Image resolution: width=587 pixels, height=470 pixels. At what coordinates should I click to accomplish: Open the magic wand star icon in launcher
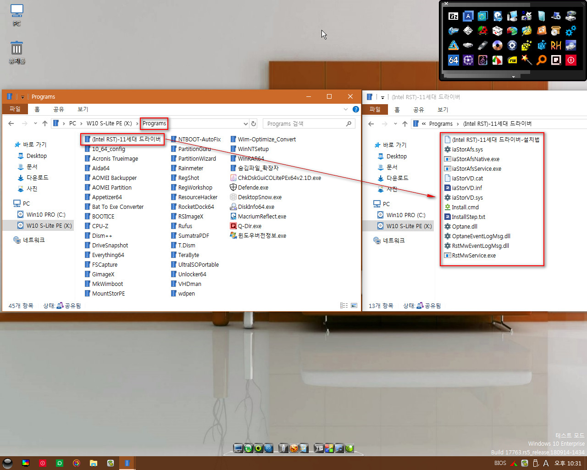click(526, 60)
